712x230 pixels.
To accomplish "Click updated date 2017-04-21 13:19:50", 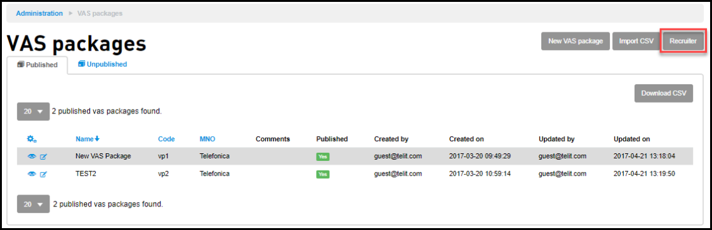I will [x=644, y=174].
